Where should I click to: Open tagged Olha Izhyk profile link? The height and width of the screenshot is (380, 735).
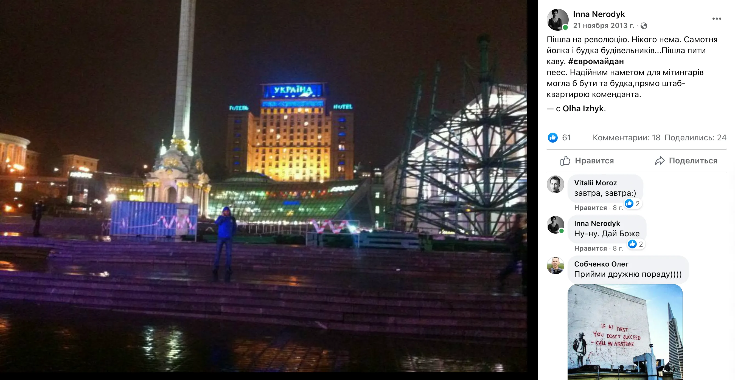pos(583,109)
